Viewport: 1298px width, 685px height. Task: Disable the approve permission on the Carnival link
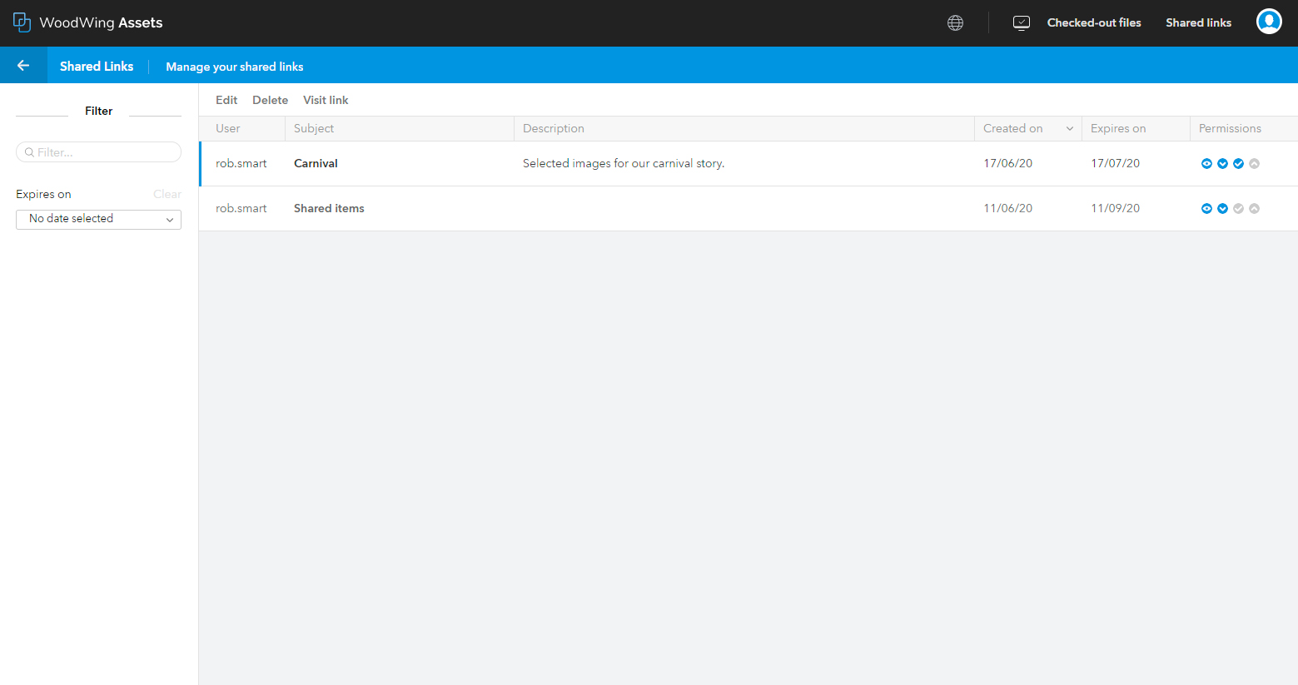click(x=1238, y=163)
